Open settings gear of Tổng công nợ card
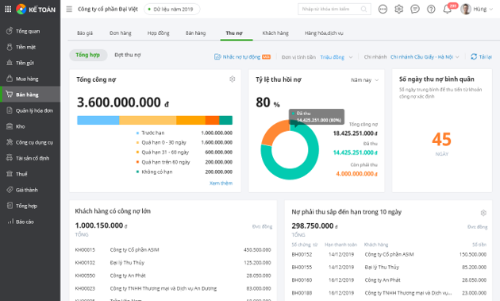The image size is (500, 301). click(x=232, y=79)
